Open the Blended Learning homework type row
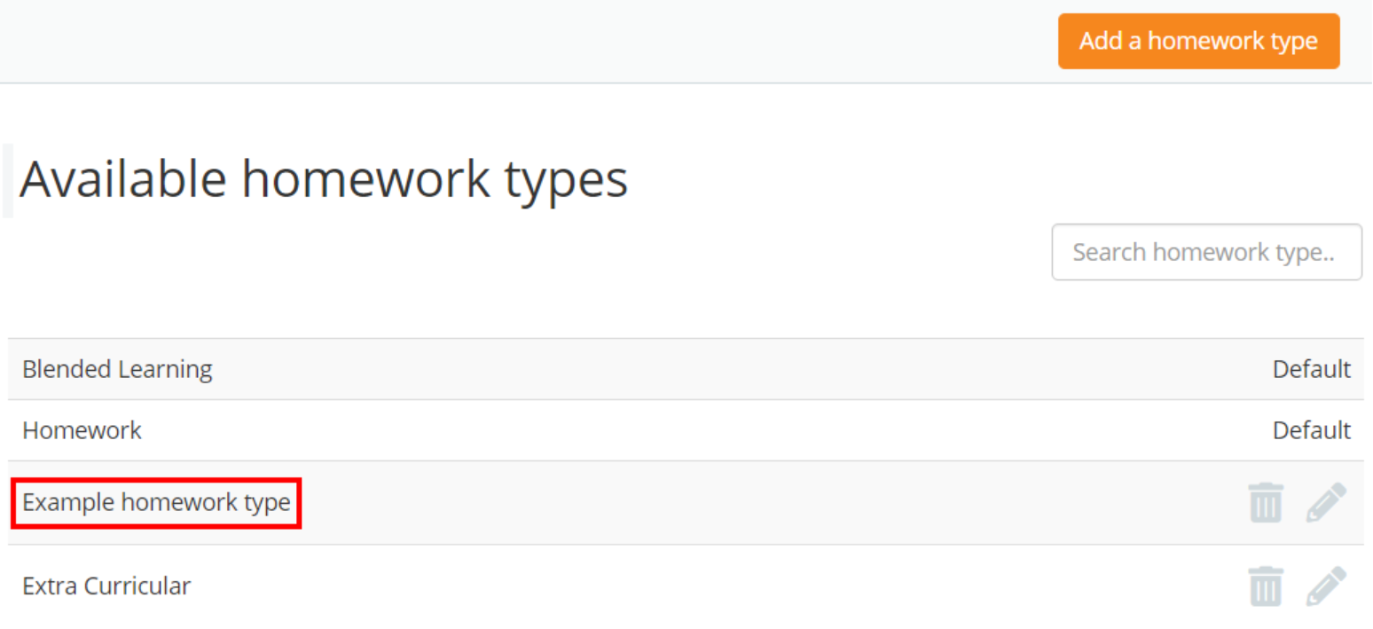This screenshot has width=1373, height=629. click(x=116, y=369)
